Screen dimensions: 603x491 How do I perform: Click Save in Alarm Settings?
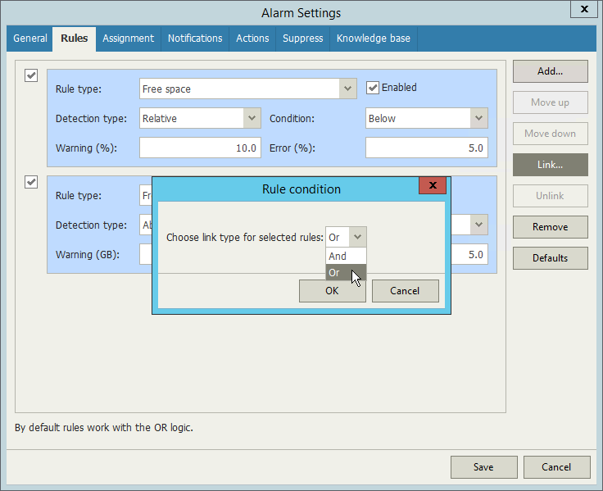(483, 467)
